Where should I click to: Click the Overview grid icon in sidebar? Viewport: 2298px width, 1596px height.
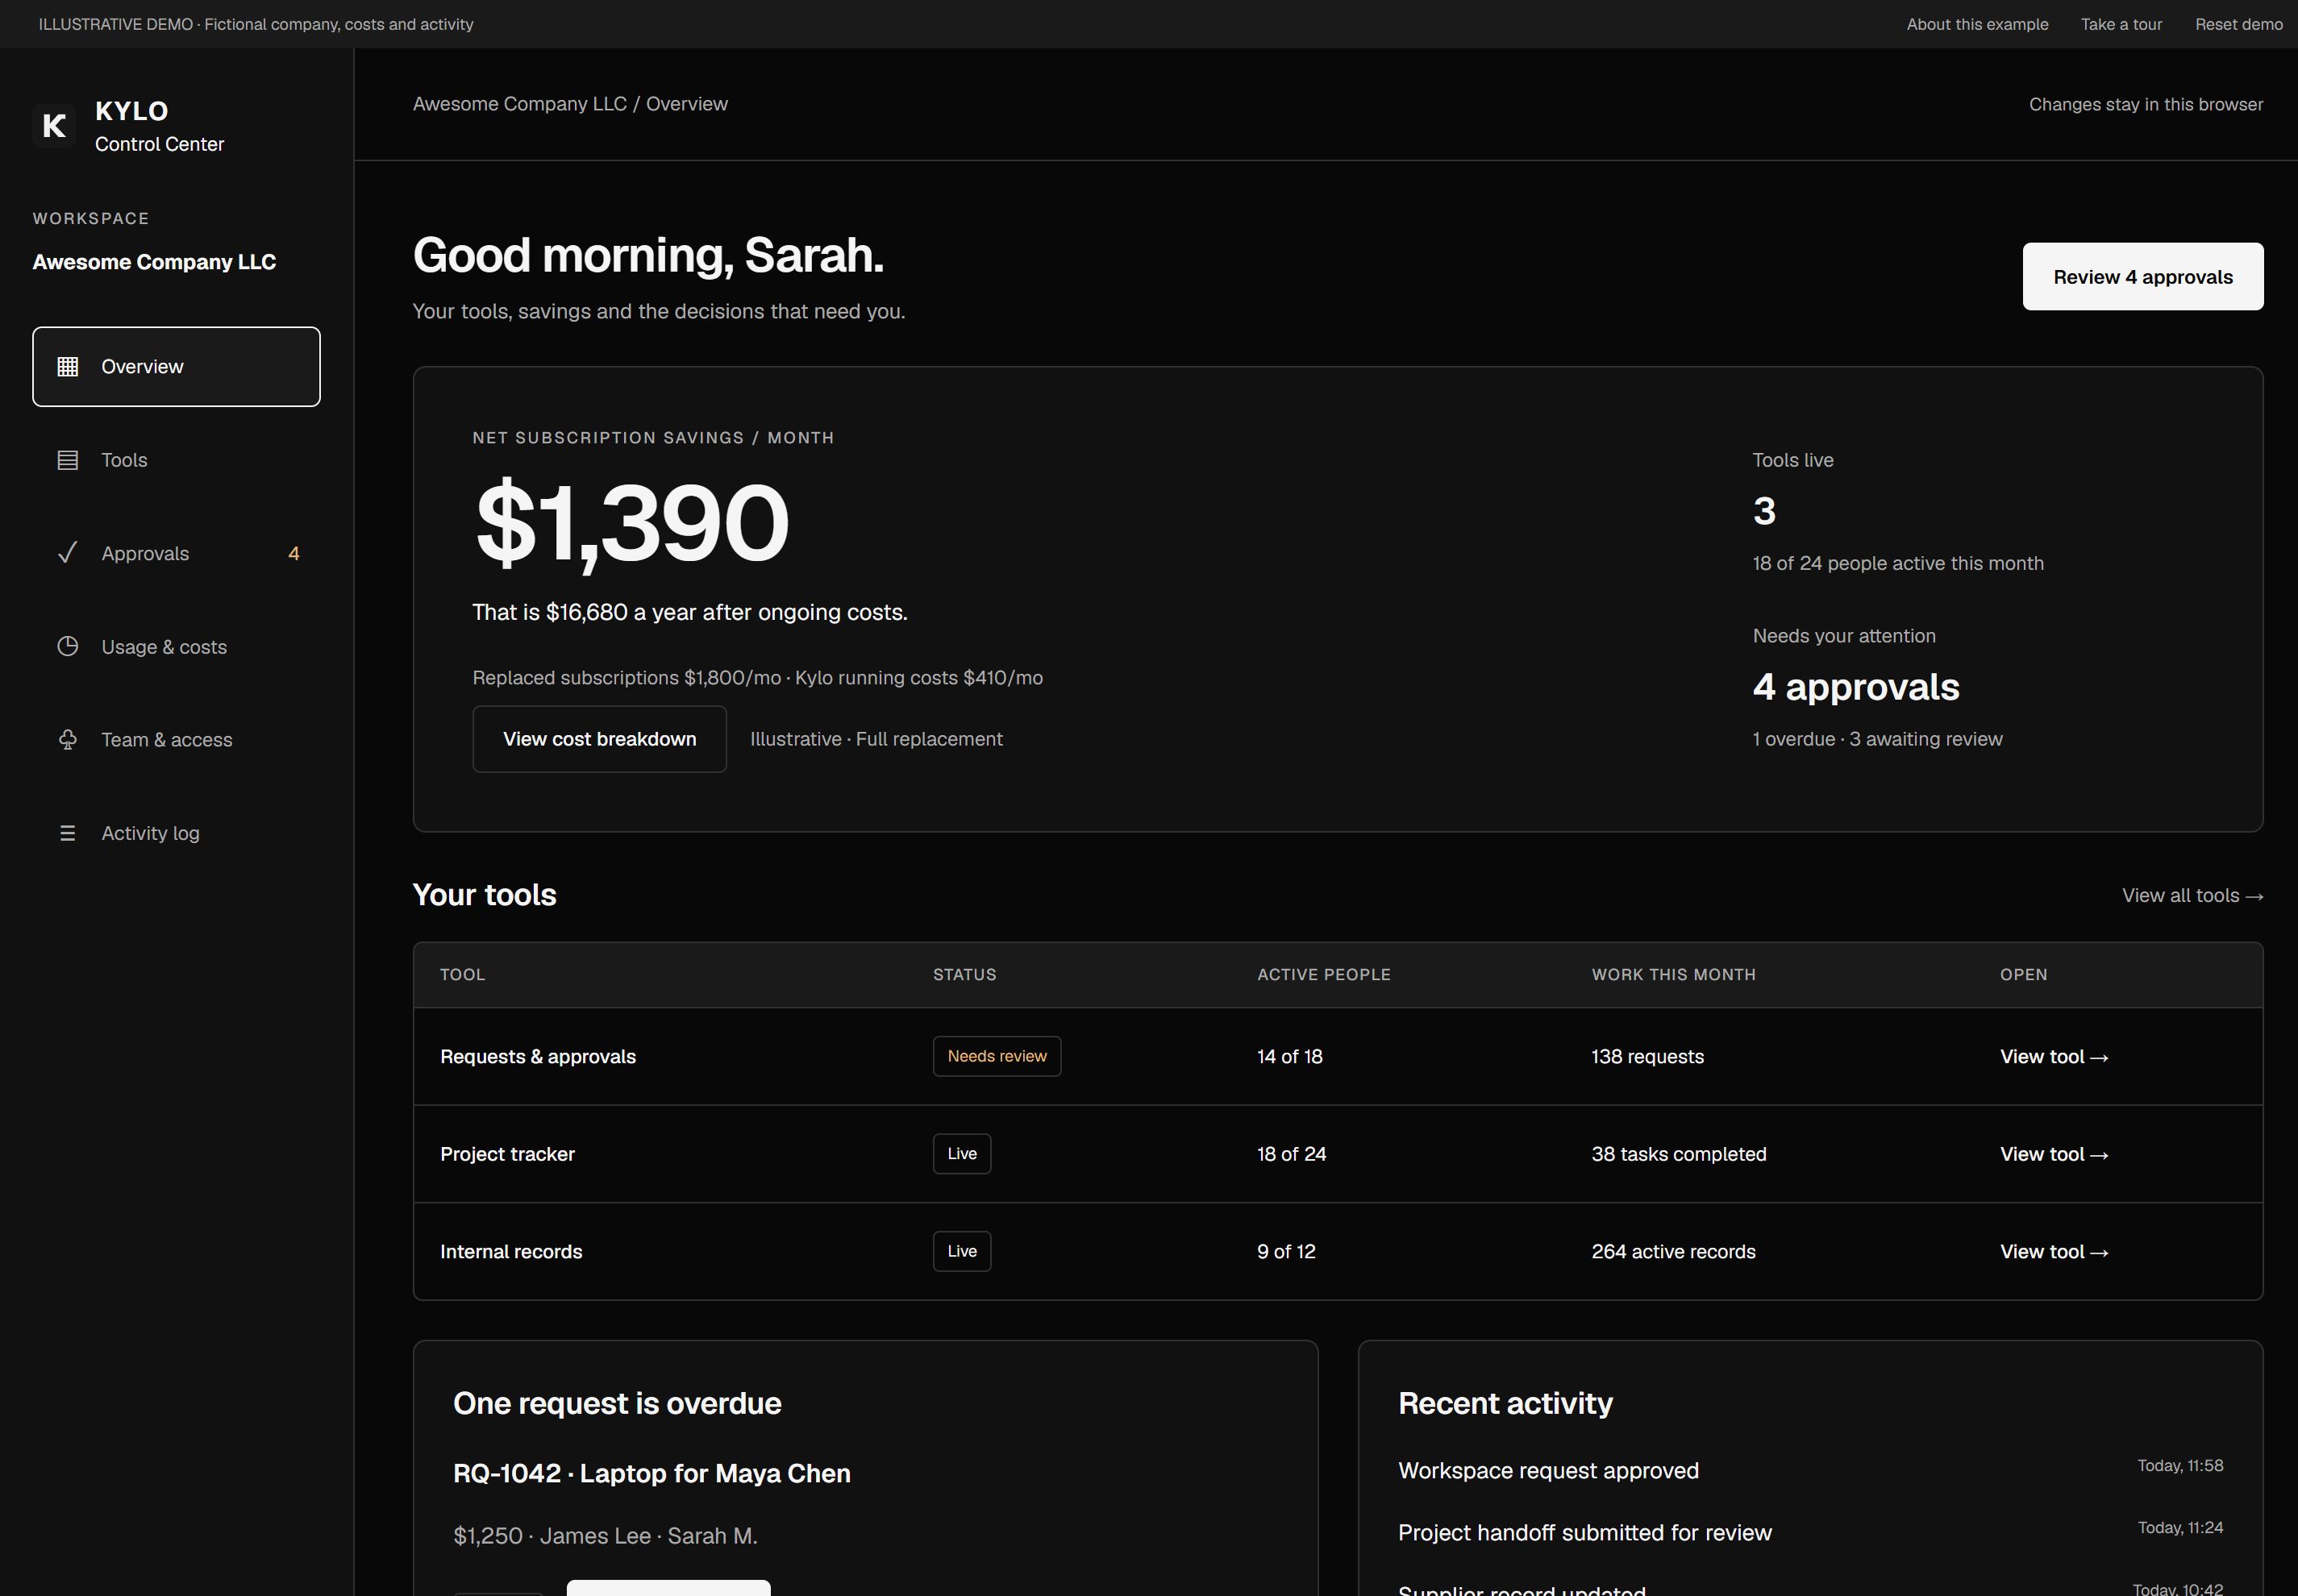(x=68, y=367)
